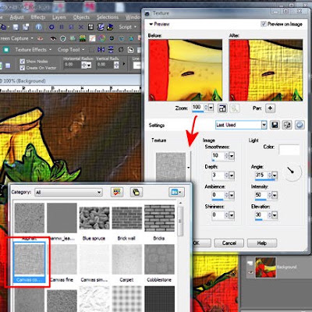
Task: Click the edit script icon in toolbar
Action: pos(101,27)
